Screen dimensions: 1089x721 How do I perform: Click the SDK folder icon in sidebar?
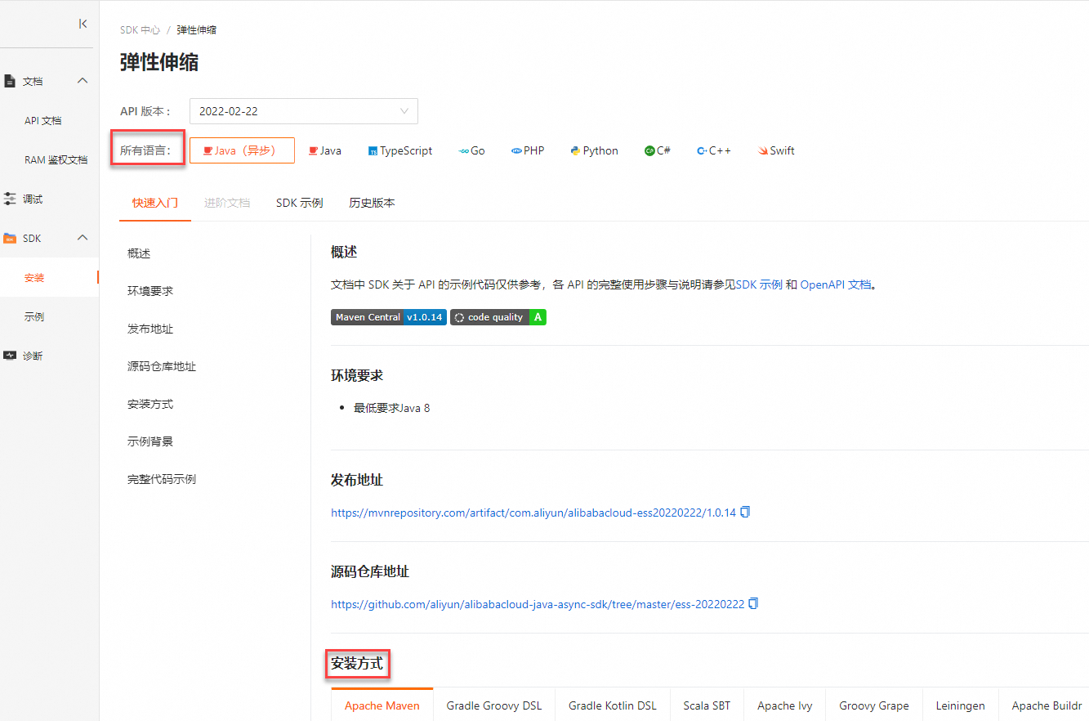point(10,238)
